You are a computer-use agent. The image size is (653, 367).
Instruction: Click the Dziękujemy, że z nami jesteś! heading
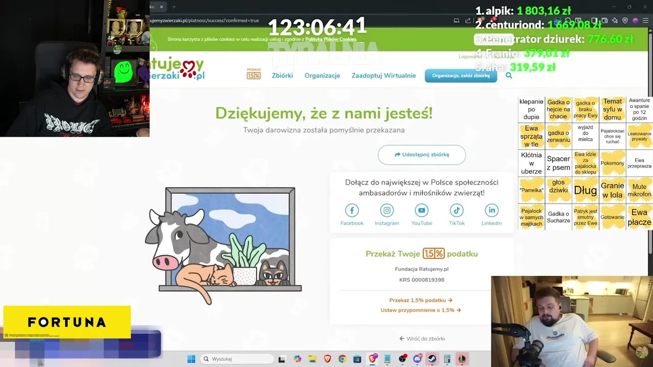[x=323, y=113]
